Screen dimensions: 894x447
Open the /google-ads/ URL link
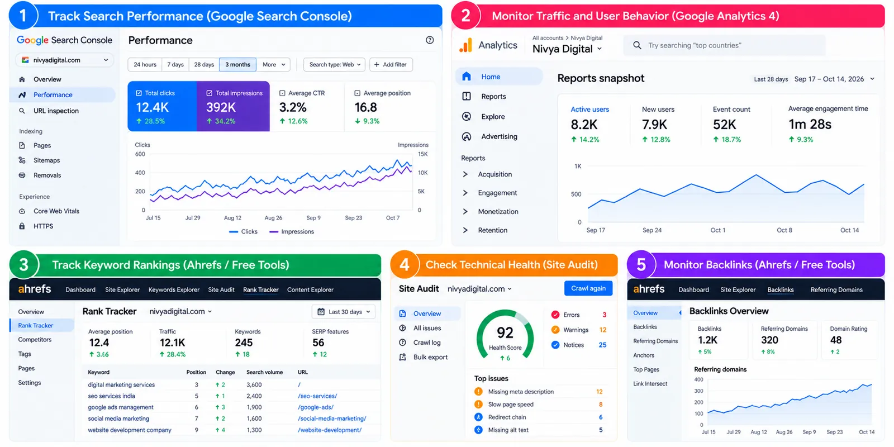point(316,407)
